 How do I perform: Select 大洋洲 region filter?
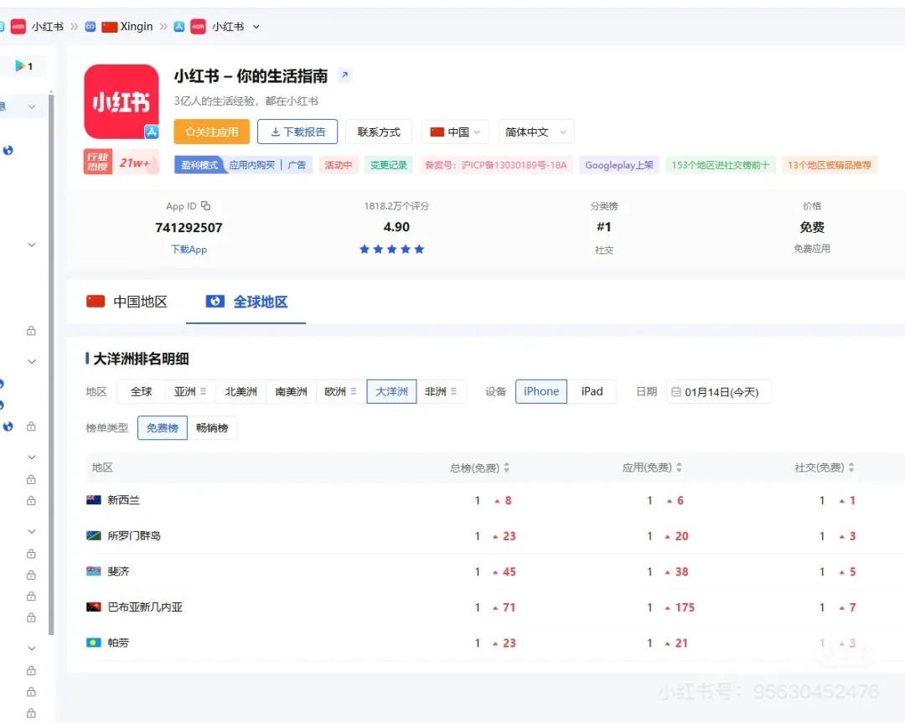[x=391, y=391]
